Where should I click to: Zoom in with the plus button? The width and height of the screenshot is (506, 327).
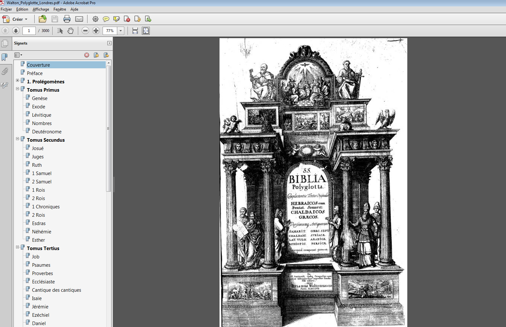(96, 31)
